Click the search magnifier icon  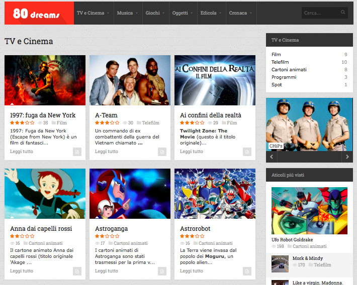tap(343, 12)
